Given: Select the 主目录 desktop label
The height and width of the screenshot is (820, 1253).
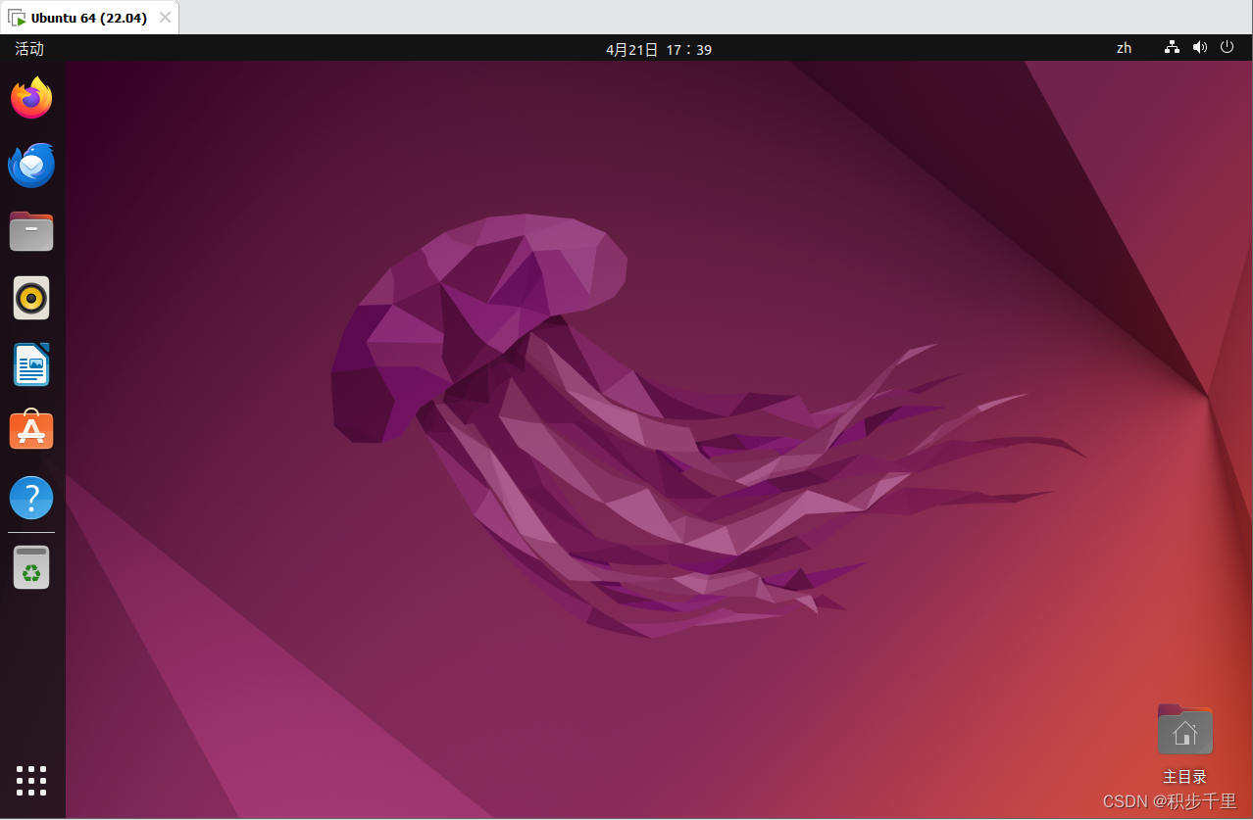Looking at the screenshot, I should pos(1184,777).
